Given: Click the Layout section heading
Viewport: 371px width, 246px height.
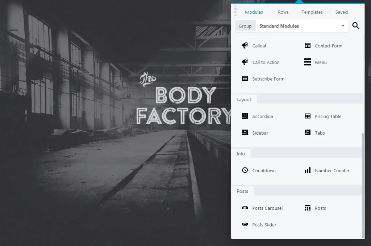Looking at the screenshot, I should pos(244,99).
